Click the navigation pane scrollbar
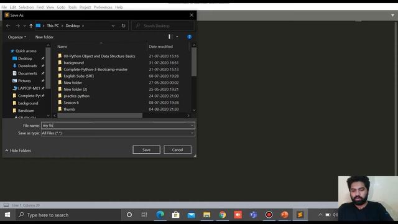The image size is (398, 224). tap(48, 68)
